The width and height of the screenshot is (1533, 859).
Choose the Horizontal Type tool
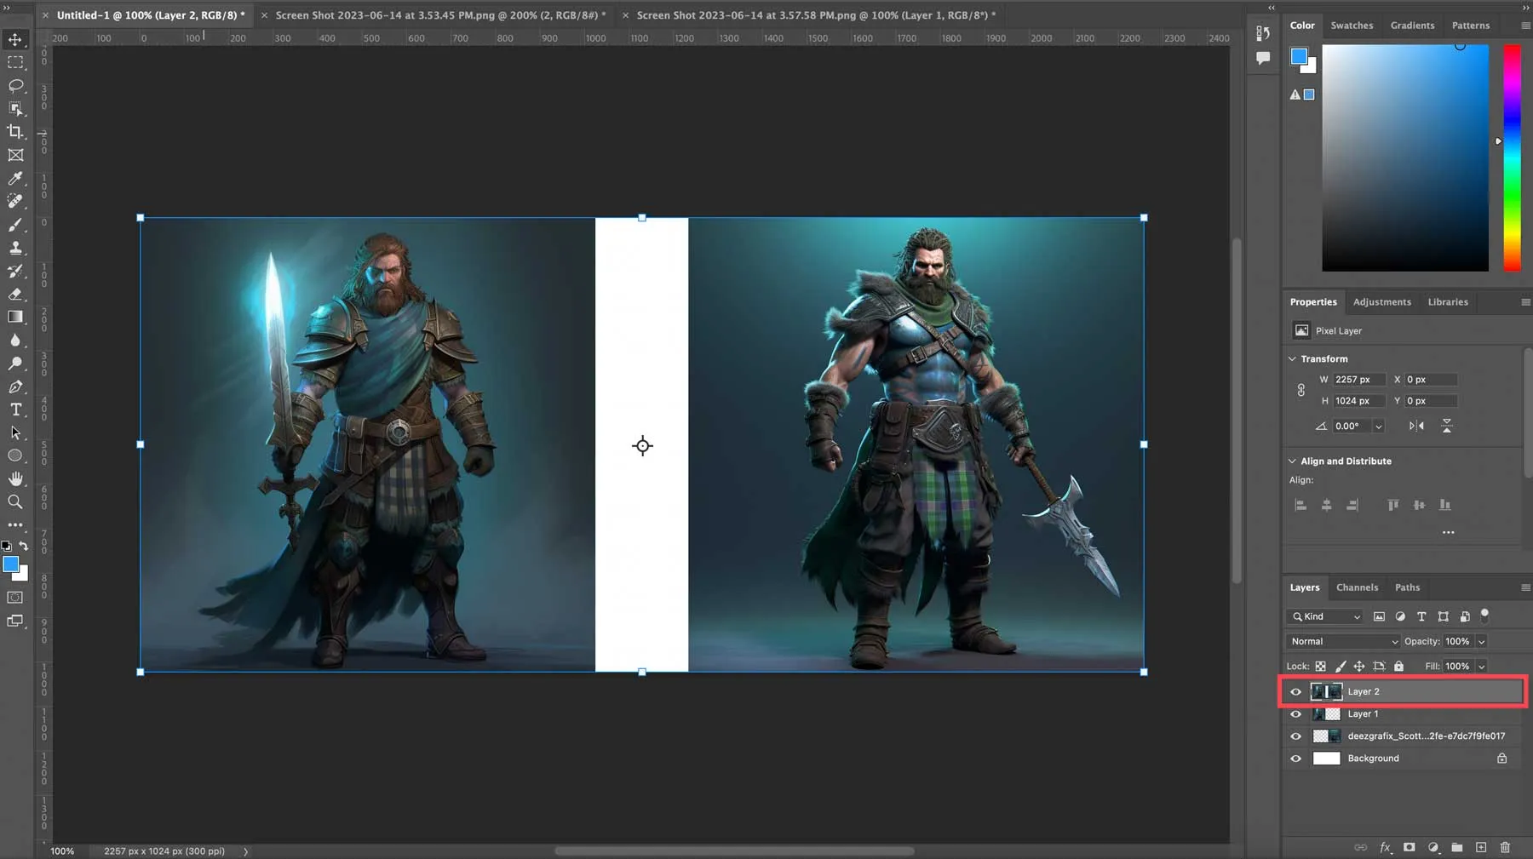pos(15,409)
